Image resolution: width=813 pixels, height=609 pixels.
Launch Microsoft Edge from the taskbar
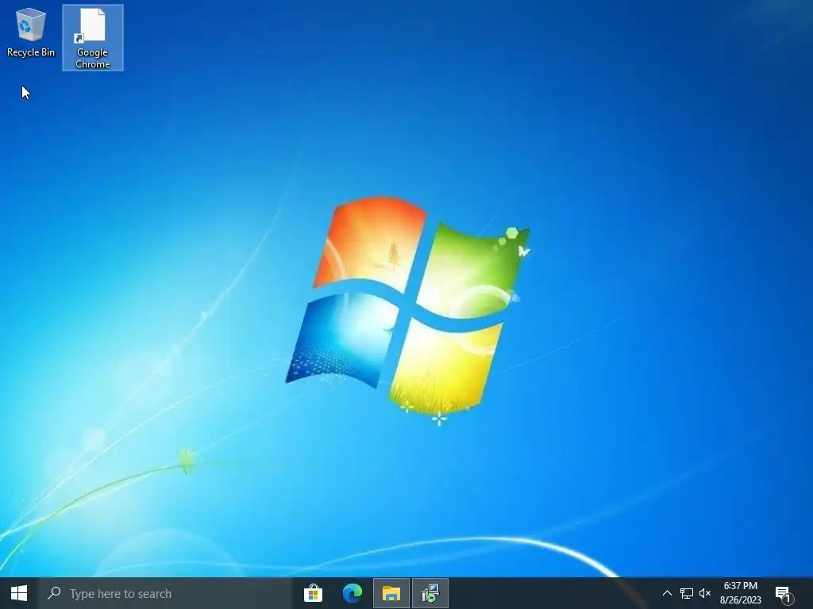click(353, 593)
